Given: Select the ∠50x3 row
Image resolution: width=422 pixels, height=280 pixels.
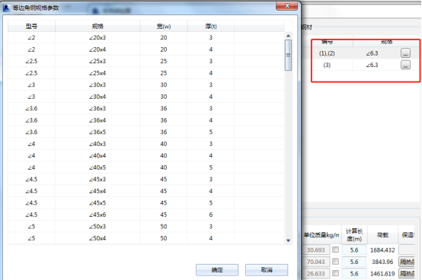Looking at the screenshot, I should click(x=145, y=227).
